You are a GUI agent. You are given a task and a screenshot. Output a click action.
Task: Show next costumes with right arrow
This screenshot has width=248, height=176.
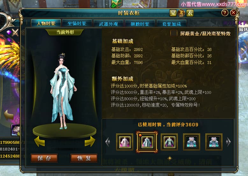click(228, 142)
